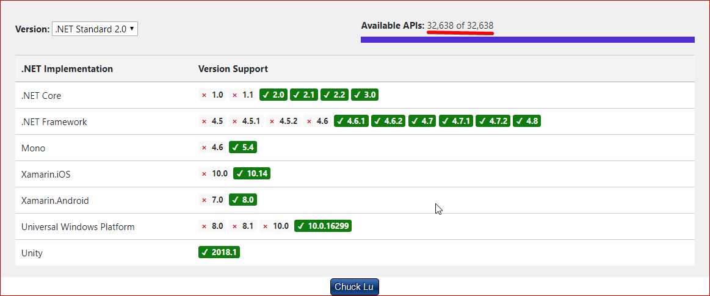
Task: Click .NET Framework 4.6.1 supported badge
Action: pos(352,121)
